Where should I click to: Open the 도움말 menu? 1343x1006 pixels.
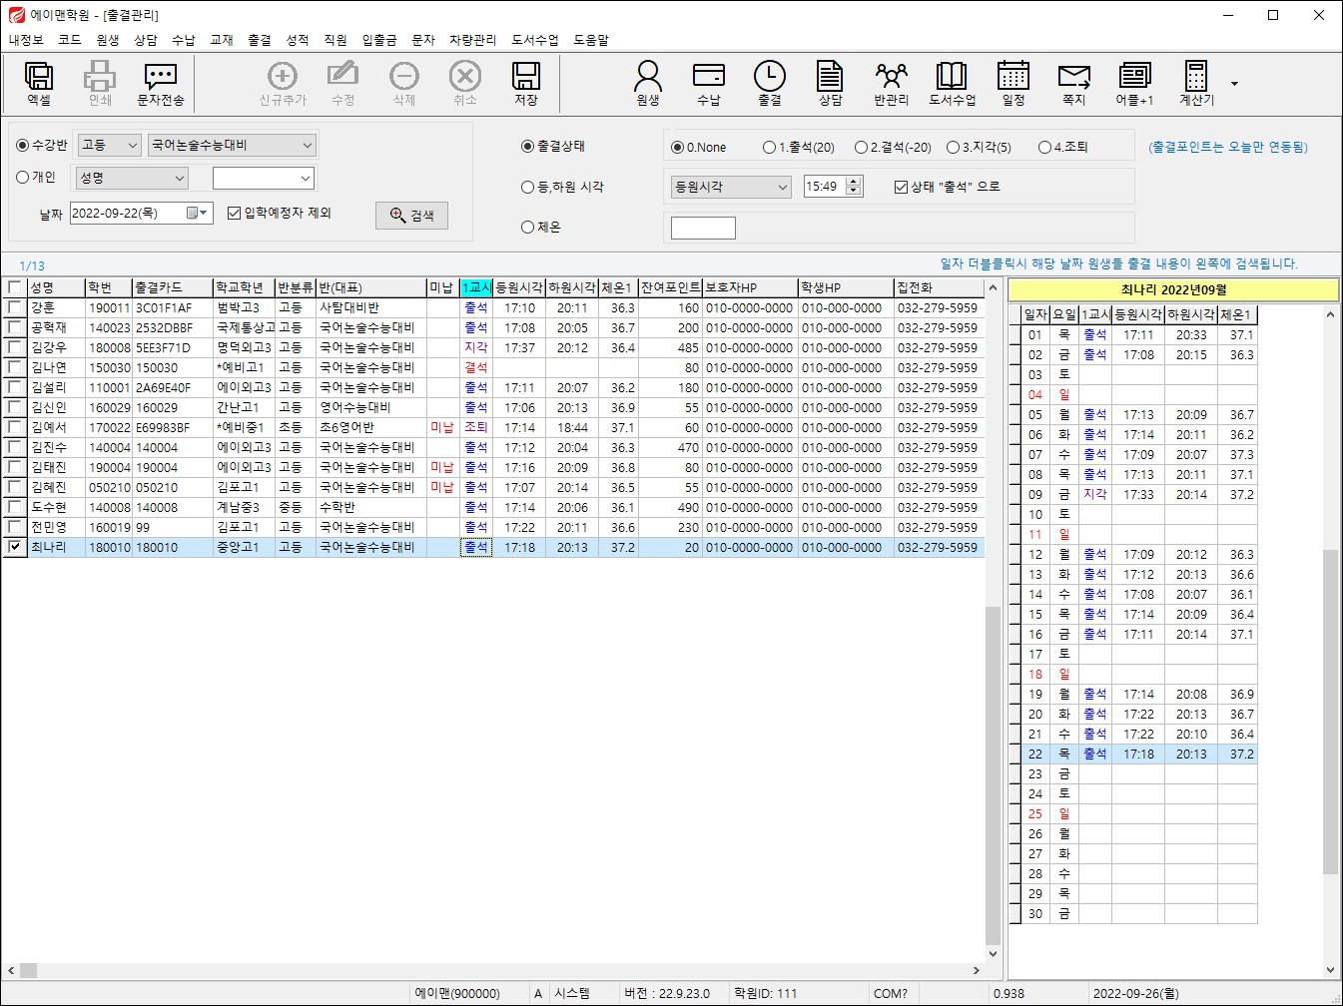coord(591,40)
